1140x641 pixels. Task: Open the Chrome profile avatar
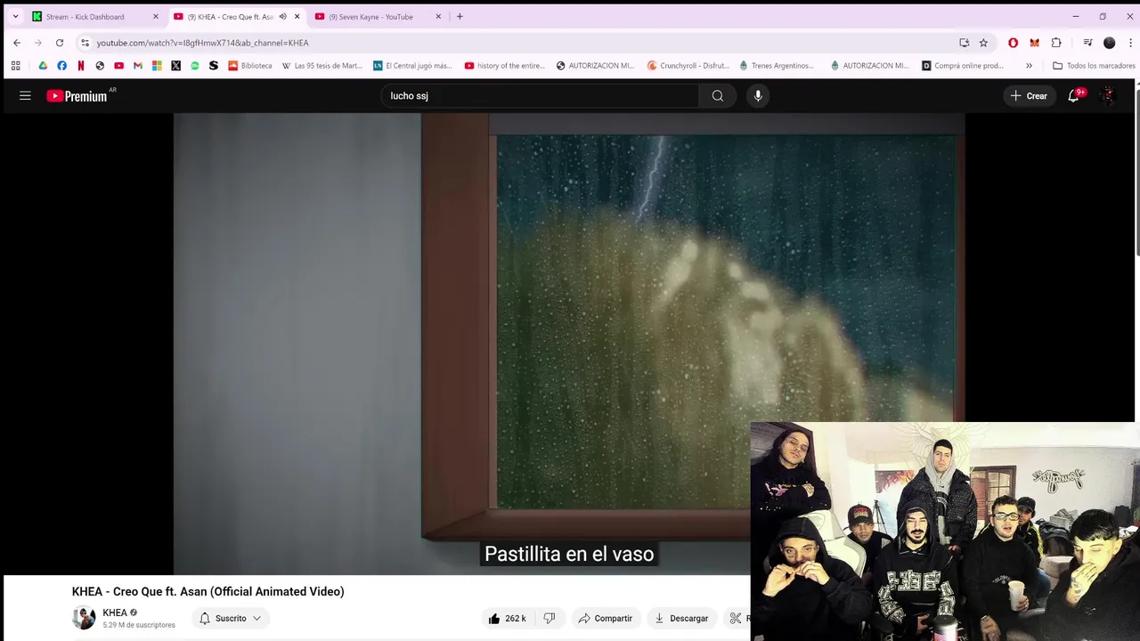coord(1109,43)
